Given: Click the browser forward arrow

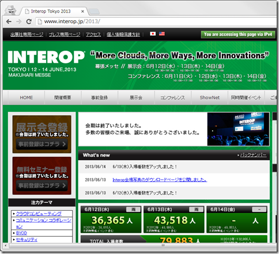Looking at the screenshot, I should 18,21.
